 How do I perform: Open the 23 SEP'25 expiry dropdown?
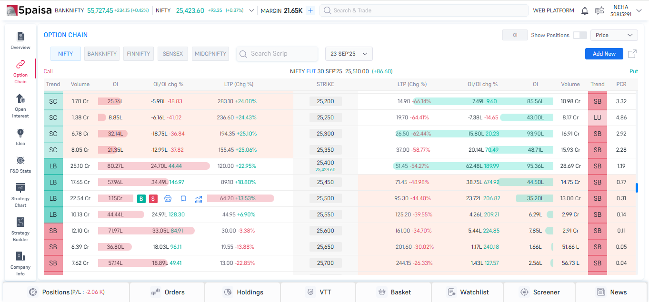coord(349,54)
